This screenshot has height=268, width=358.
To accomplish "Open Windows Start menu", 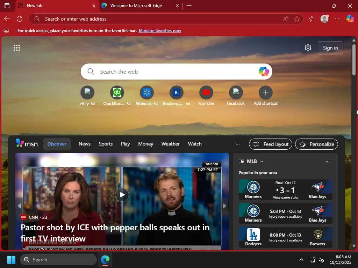I will (11, 260).
